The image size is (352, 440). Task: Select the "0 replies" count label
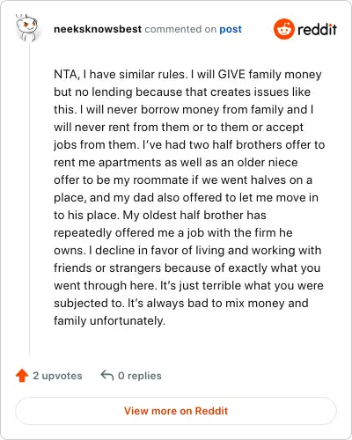click(x=140, y=376)
